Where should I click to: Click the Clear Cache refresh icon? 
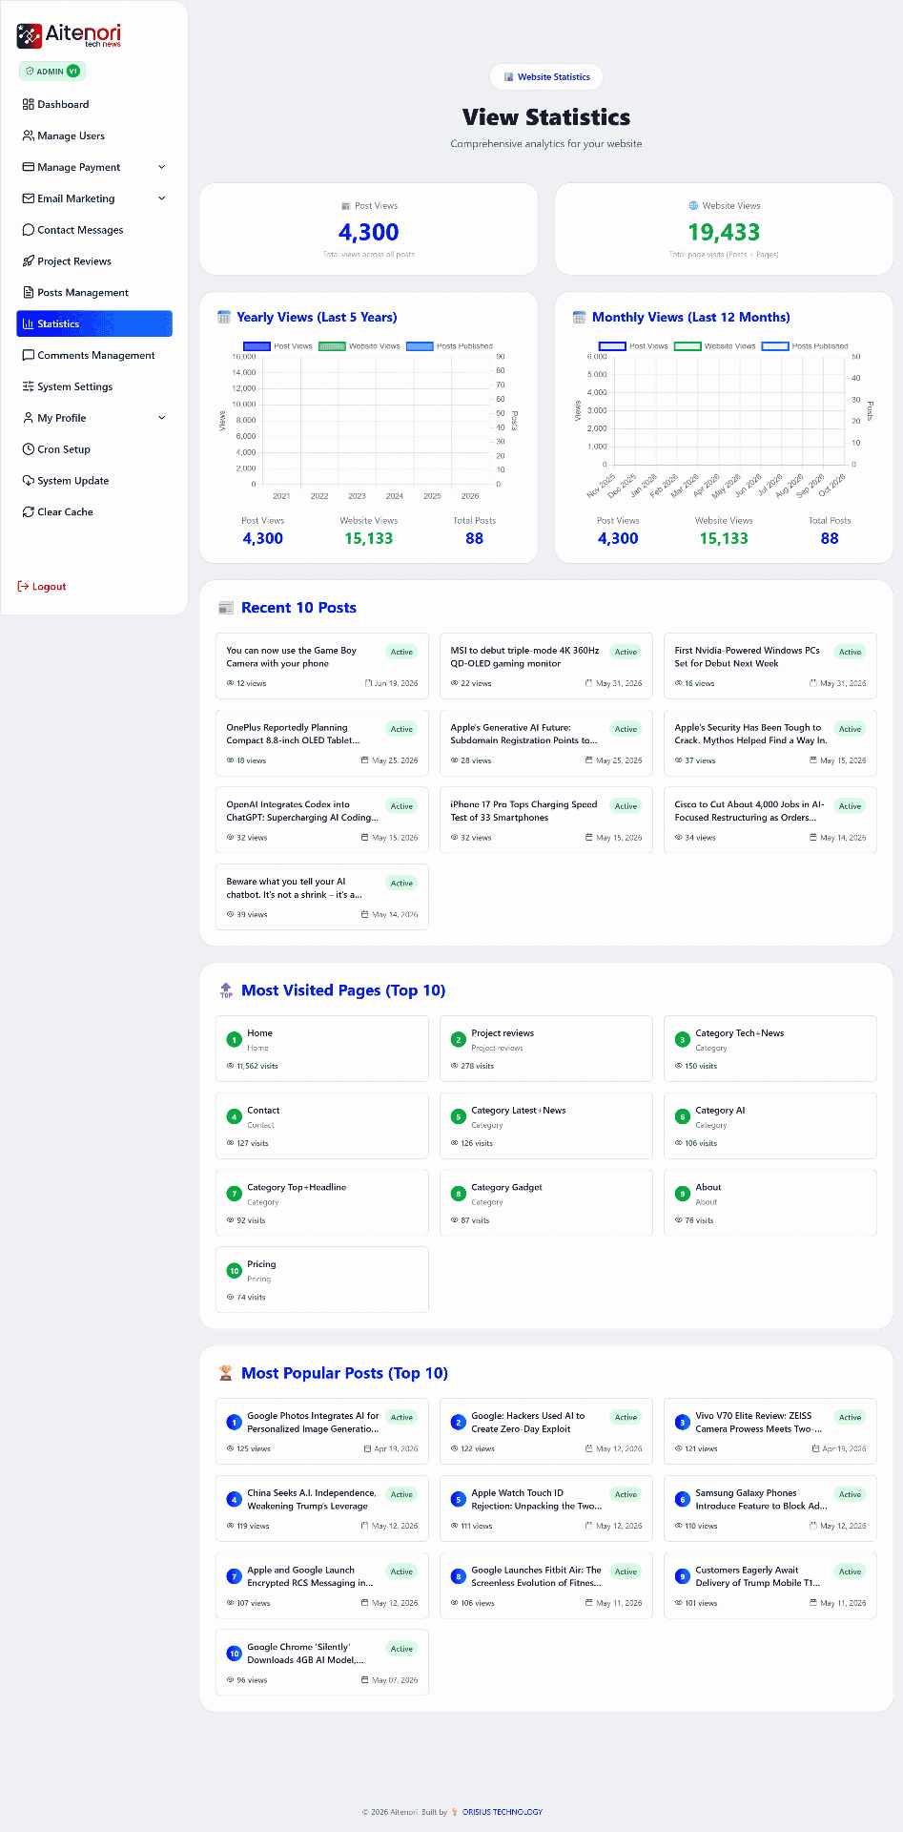click(x=29, y=512)
